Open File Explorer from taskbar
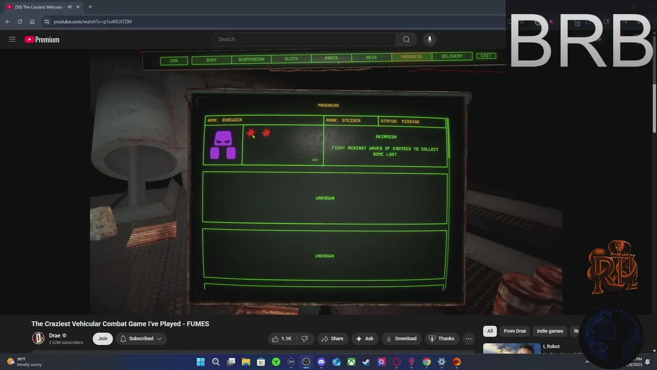657x370 pixels. pos(246,362)
